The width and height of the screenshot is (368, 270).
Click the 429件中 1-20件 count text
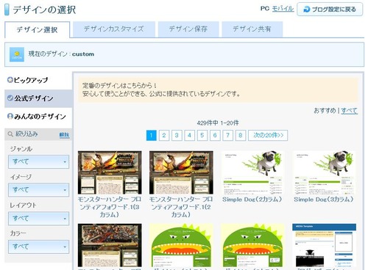pyautogui.click(x=218, y=123)
